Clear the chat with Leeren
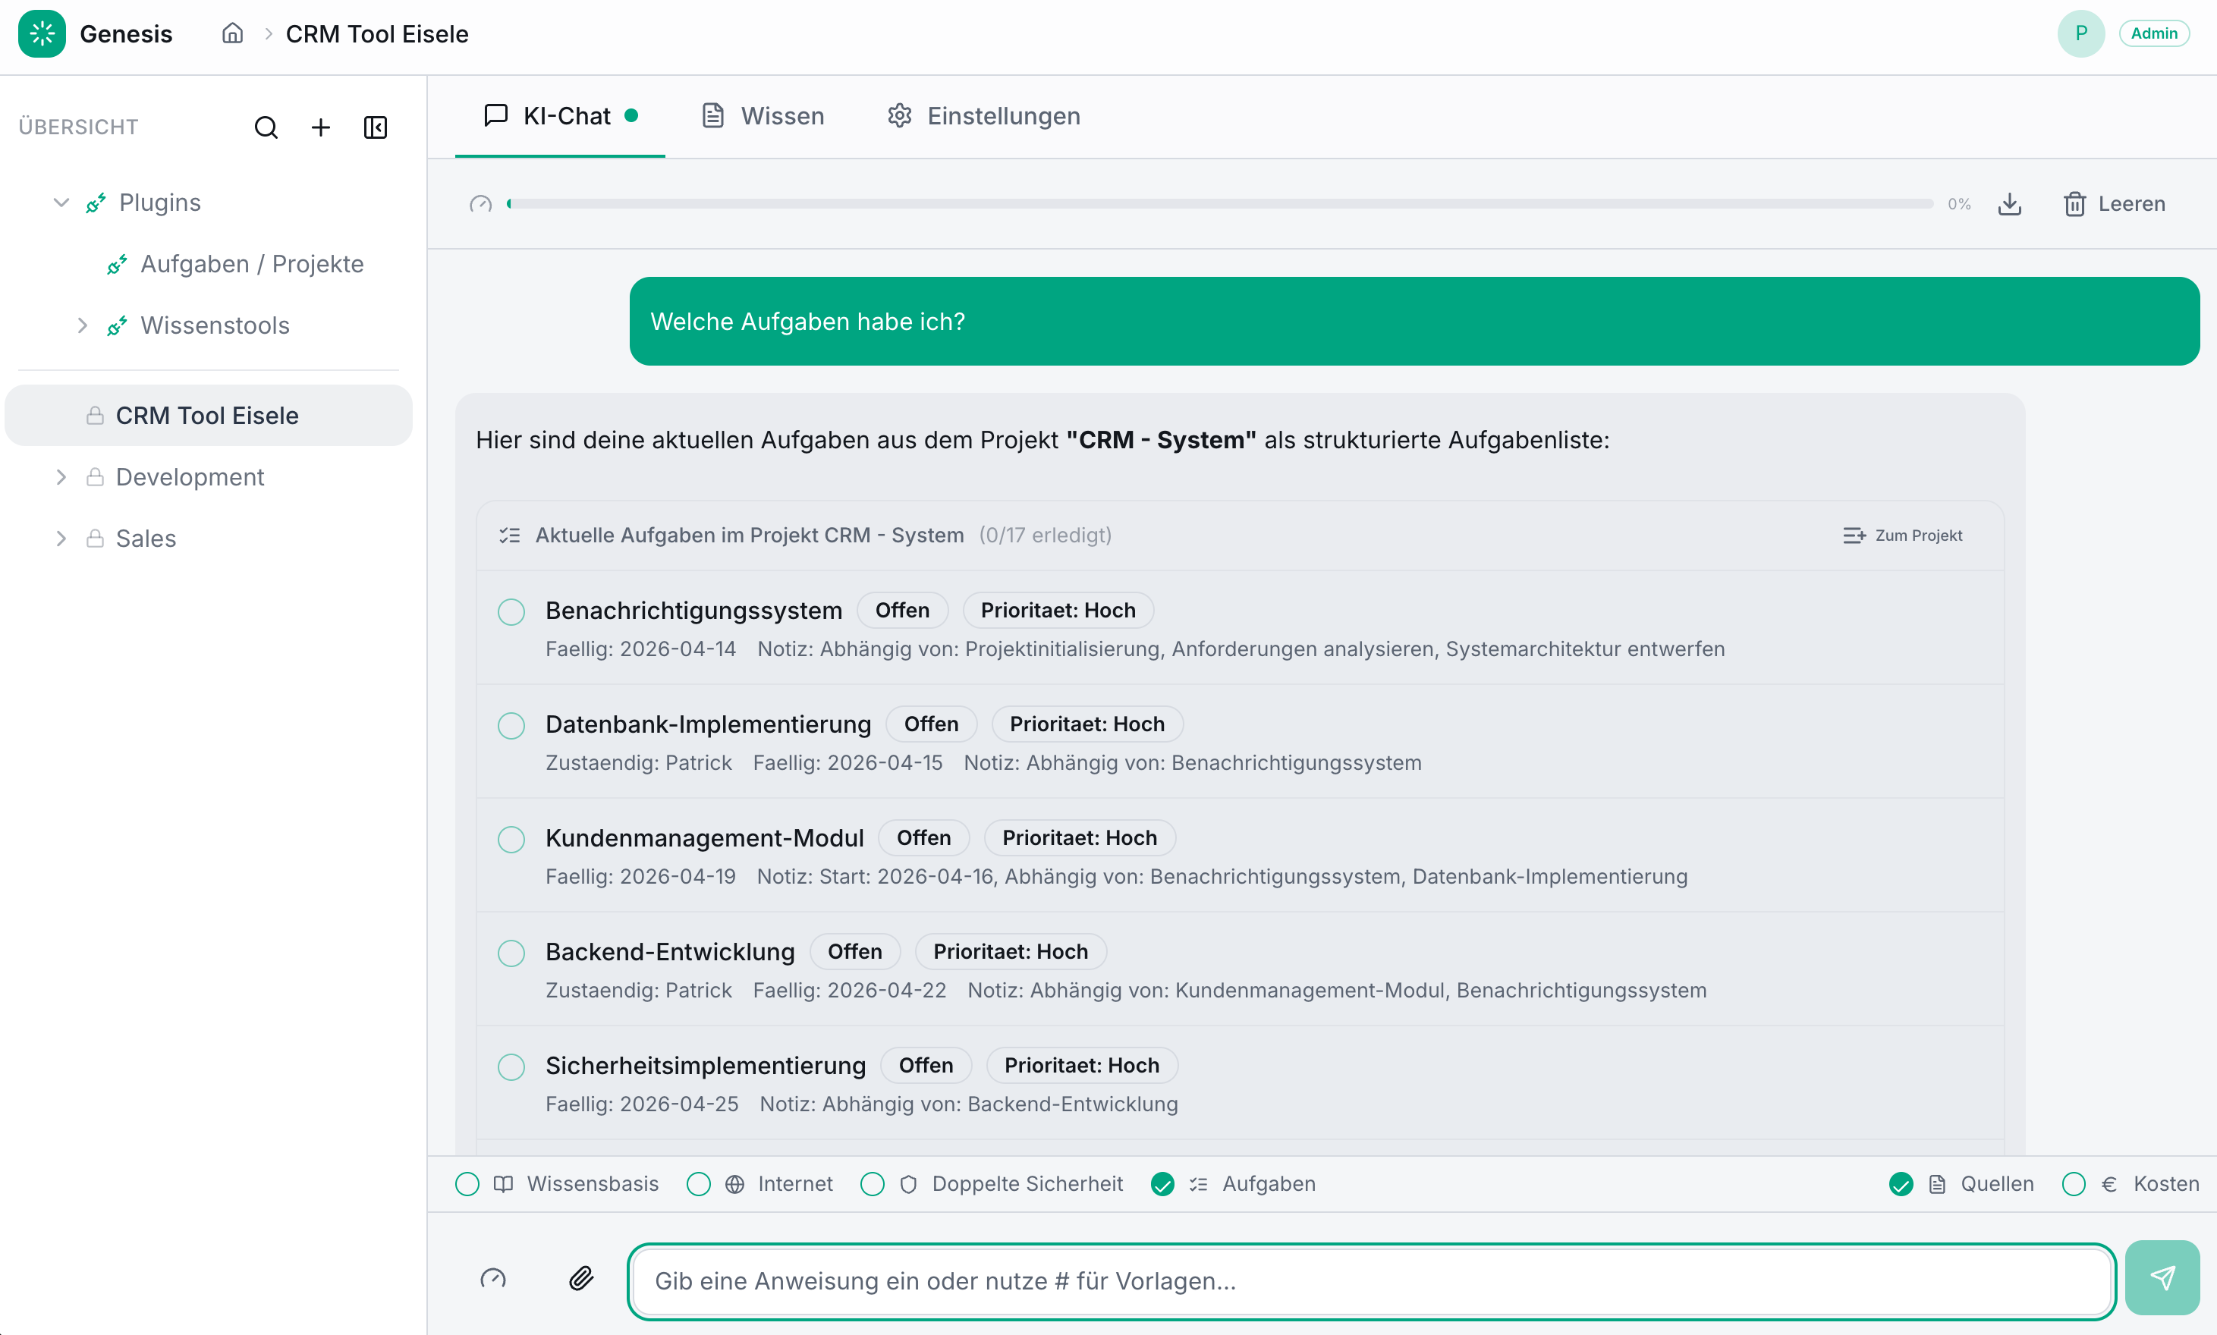Screen dimensions: 2217x1335 [x=2114, y=203]
